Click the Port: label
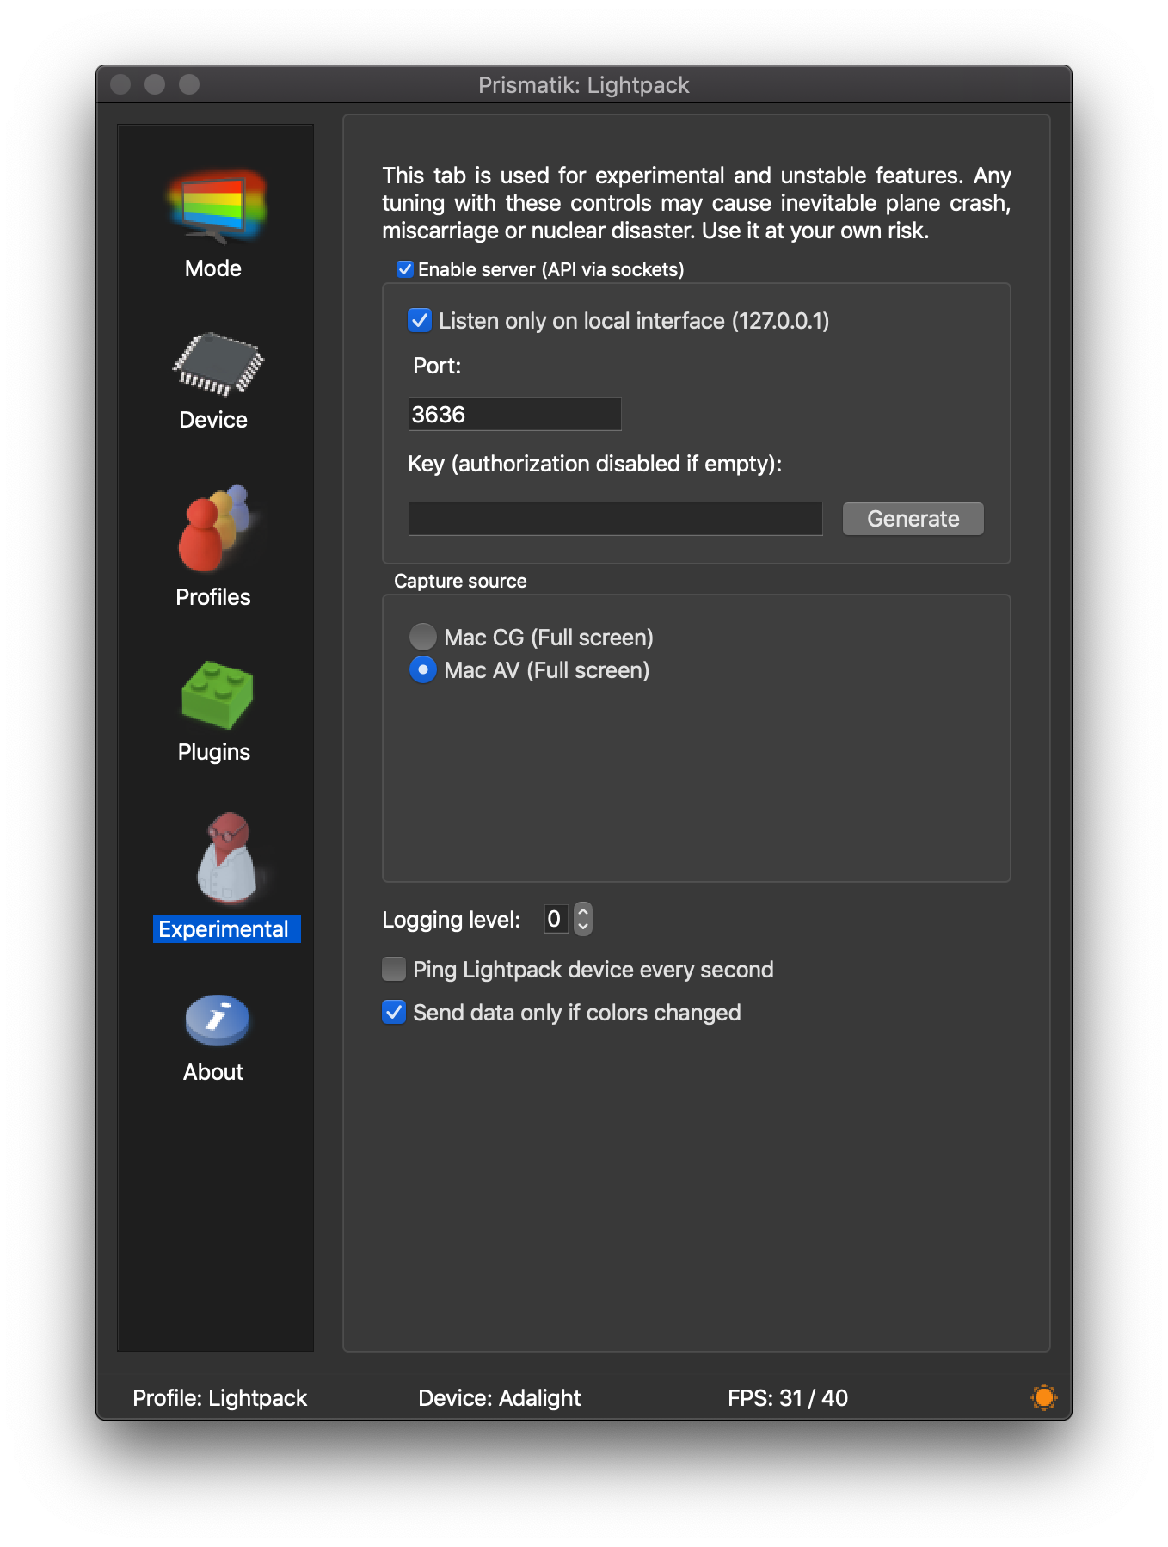1168x1547 pixels. pos(437,366)
